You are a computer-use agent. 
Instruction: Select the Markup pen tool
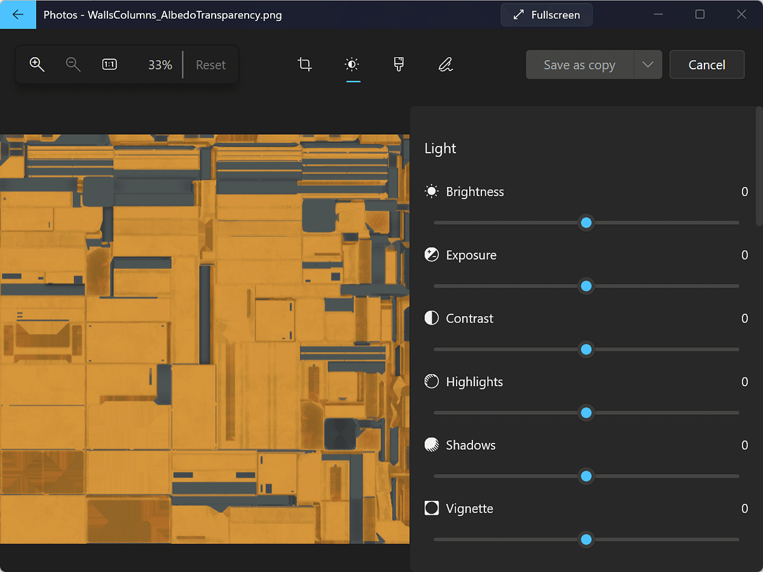(445, 64)
